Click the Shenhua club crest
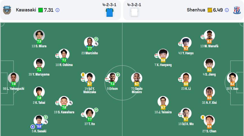 (x=236, y=10)
